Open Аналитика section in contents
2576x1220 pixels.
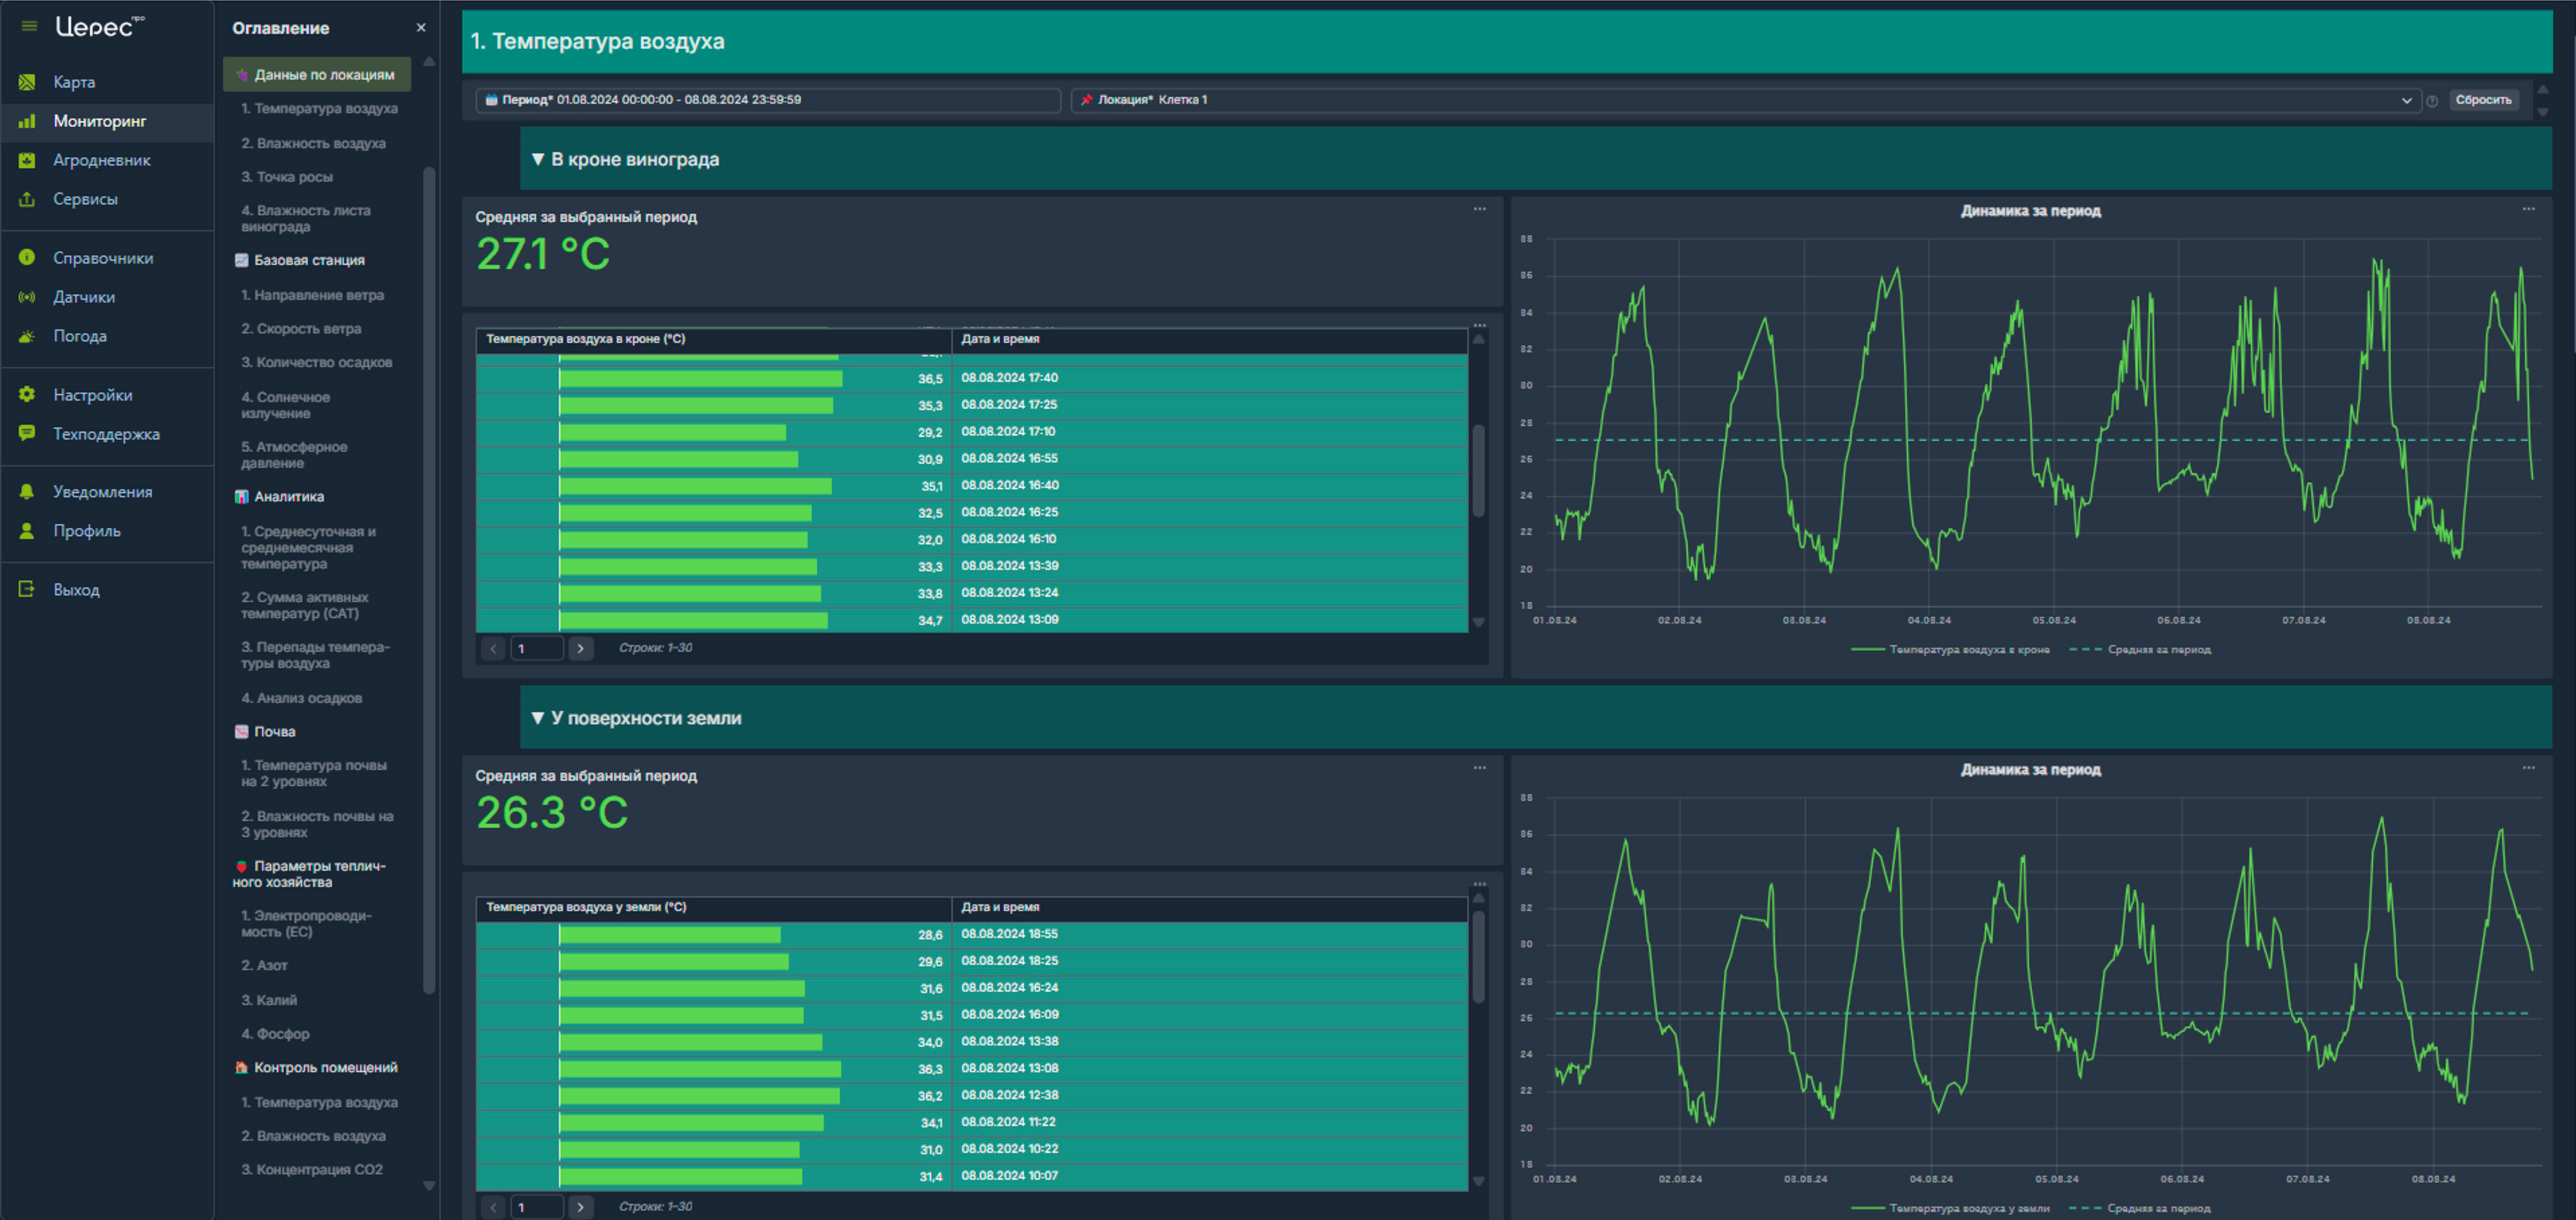tap(288, 497)
